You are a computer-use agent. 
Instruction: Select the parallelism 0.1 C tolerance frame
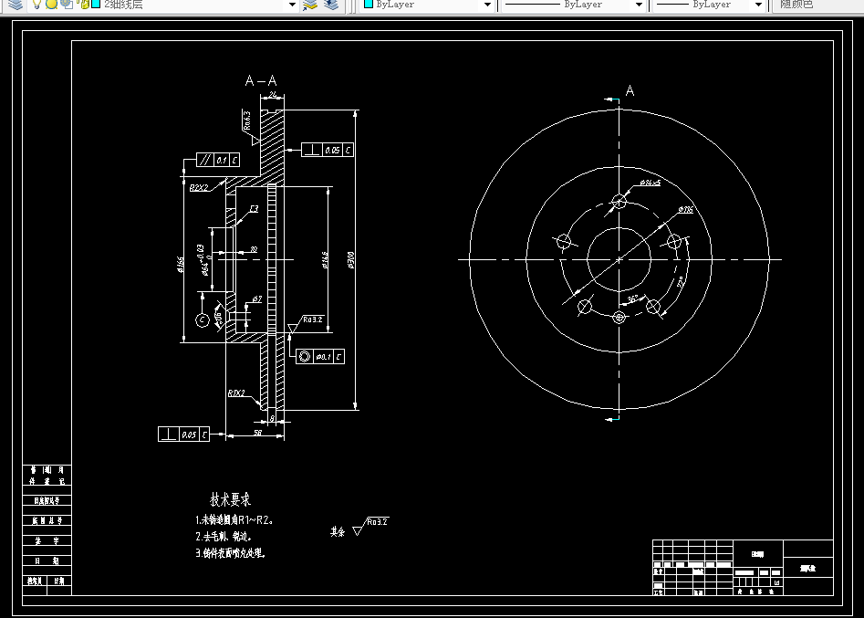(x=218, y=160)
